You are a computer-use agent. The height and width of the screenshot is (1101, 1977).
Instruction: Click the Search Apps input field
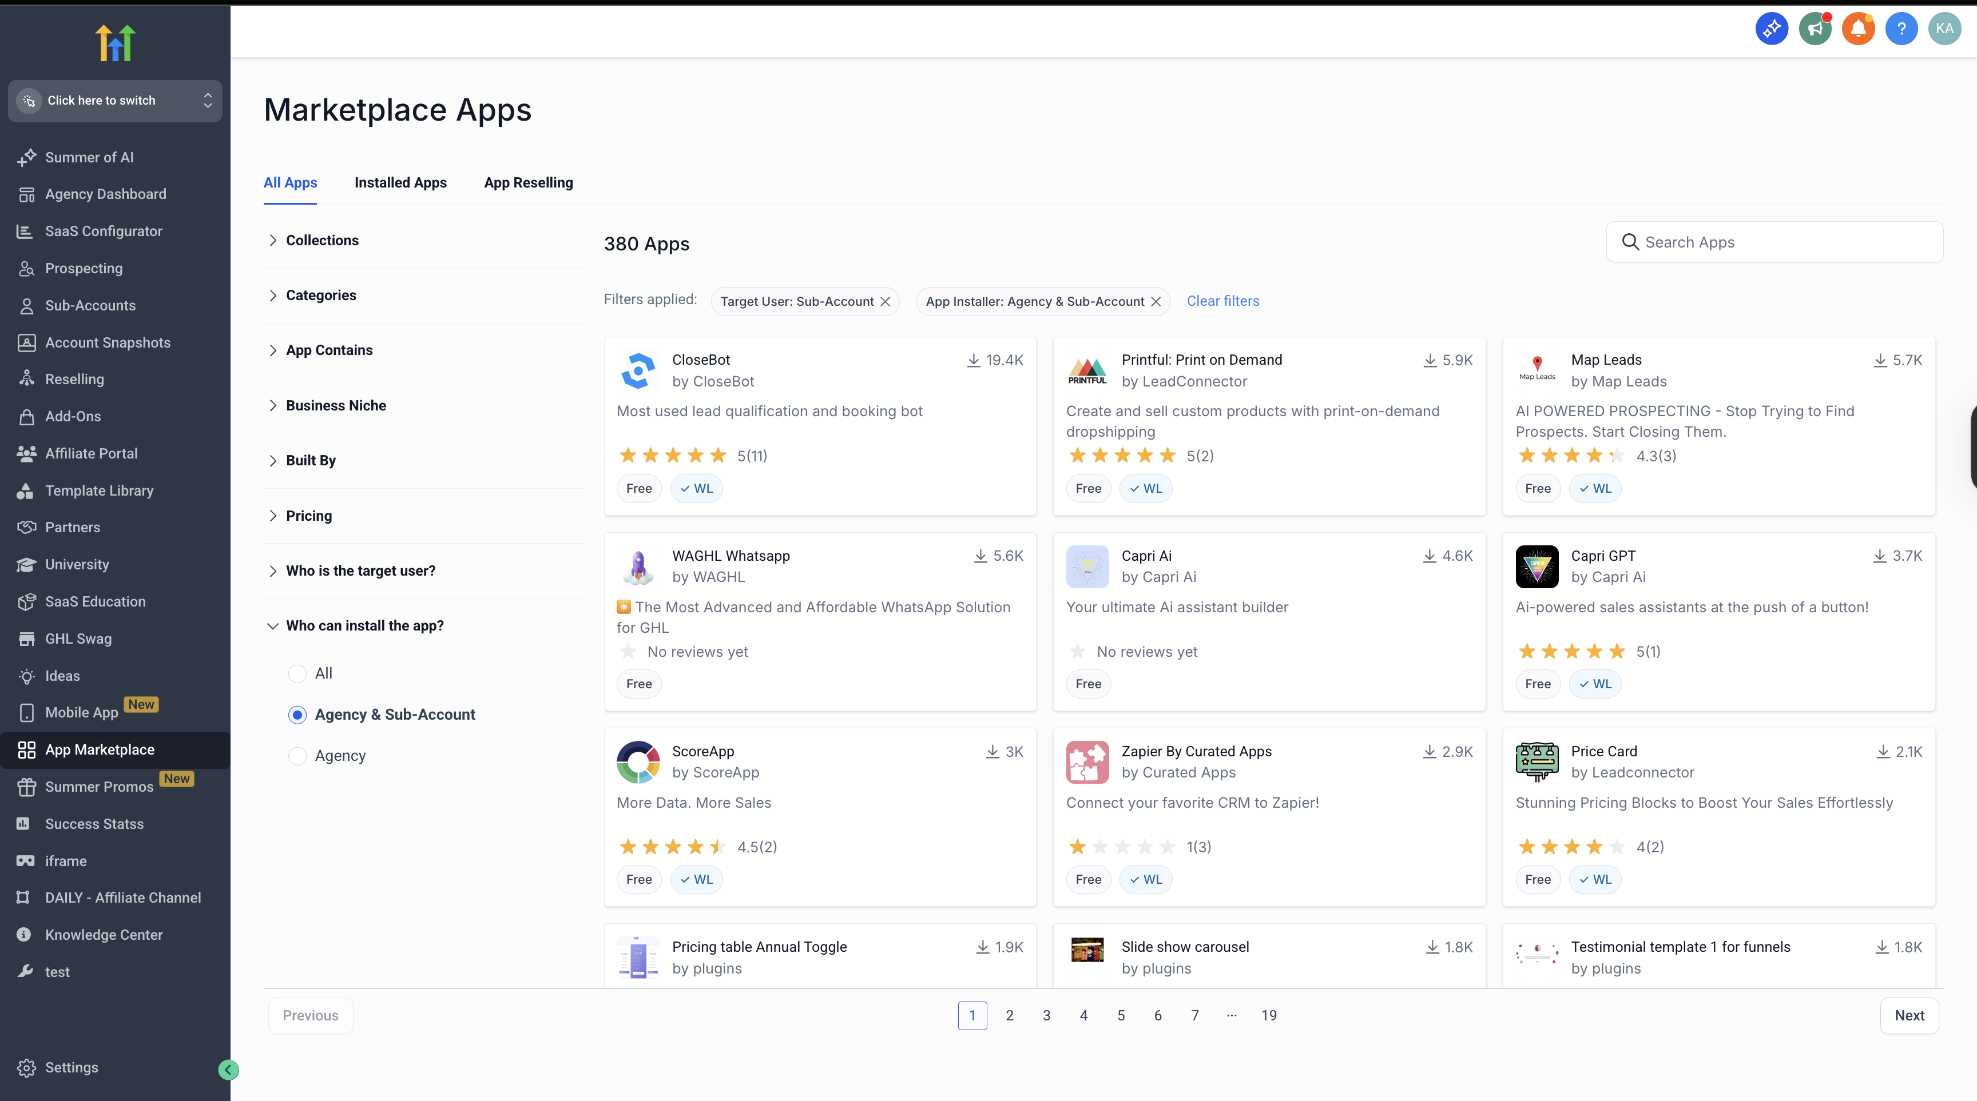tap(1781, 242)
